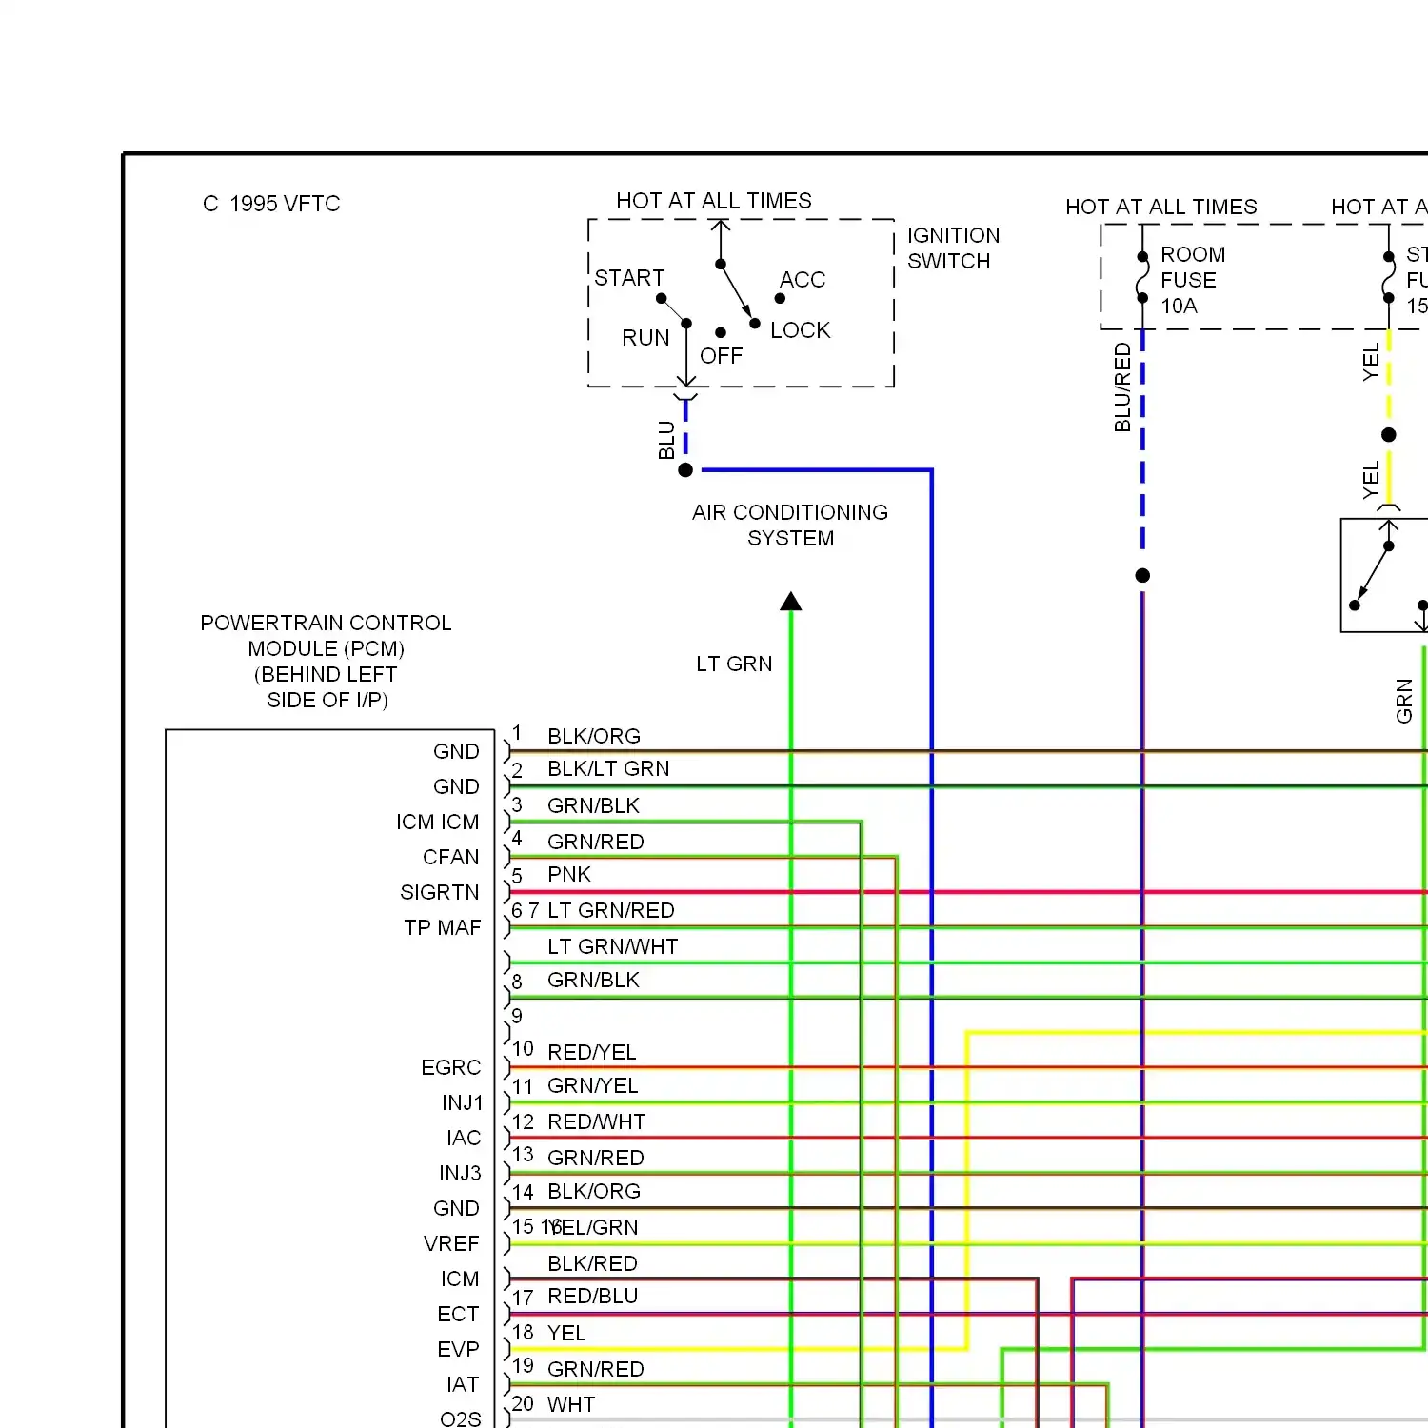Screen dimensions: 1428x1428
Task: Click pin 20 'WHT' wire label
Action: pos(571,1405)
